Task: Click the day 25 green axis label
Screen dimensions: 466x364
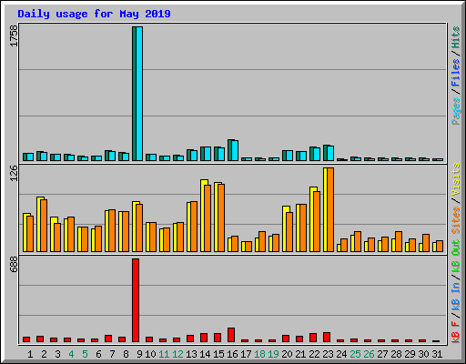Action: [x=355, y=354]
